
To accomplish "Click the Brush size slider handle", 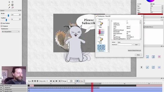I will tap(8, 15).
